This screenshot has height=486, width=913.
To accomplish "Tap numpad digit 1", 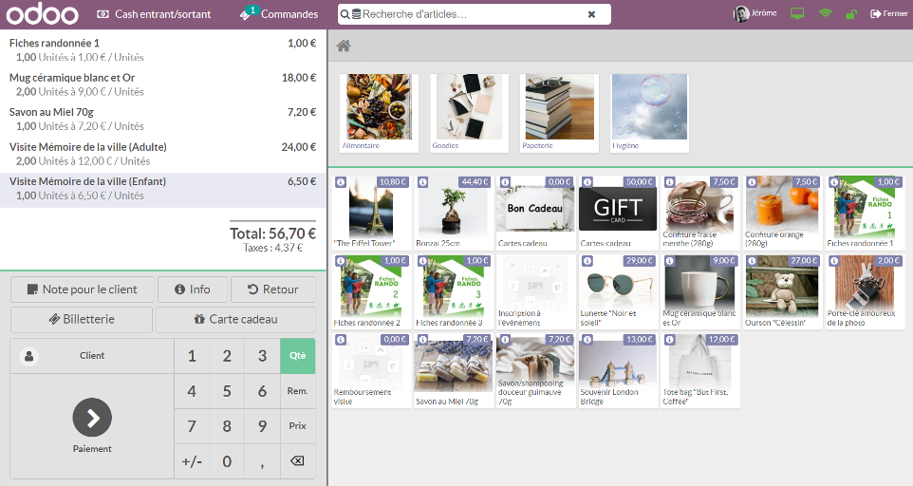I will pyautogui.click(x=192, y=356).
